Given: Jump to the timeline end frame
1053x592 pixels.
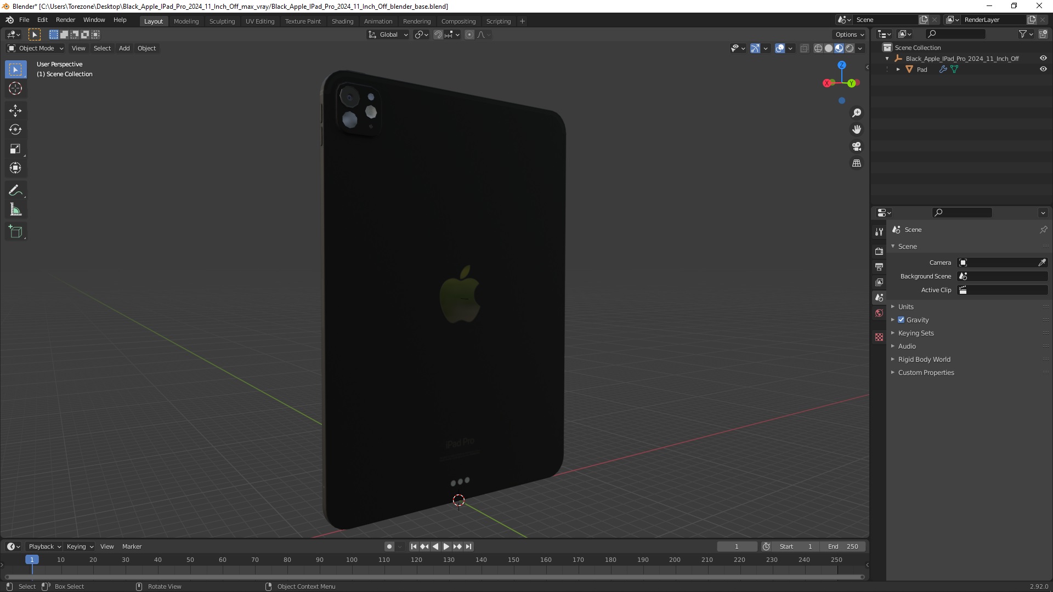Looking at the screenshot, I should point(468,547).
